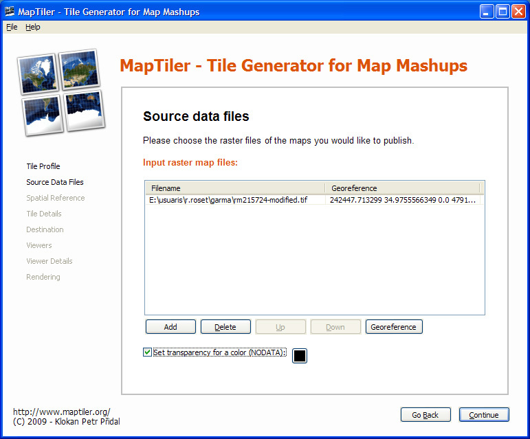This screenshot has width=530, height=439.
Task: Click the MapTiler title bar app icon
Action: pyautogui.click(x=10, y=12)
